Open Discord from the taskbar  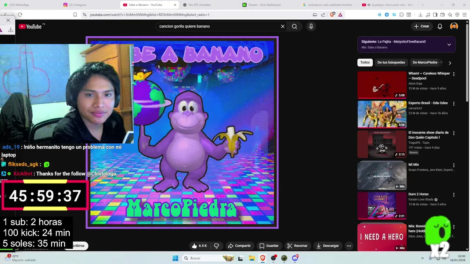click(x=295, y=258)
